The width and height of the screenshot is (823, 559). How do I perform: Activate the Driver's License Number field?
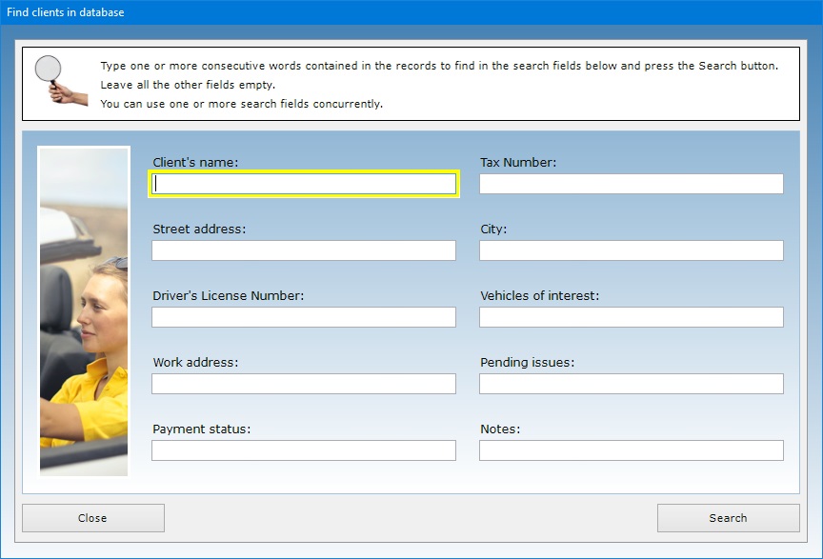click(x=304, y=317)
